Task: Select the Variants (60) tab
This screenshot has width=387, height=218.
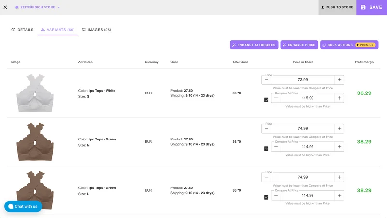Action: tap(58, 30)
